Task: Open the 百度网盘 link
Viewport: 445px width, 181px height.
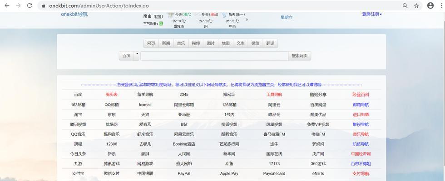Action: click(x=318, y=105)
